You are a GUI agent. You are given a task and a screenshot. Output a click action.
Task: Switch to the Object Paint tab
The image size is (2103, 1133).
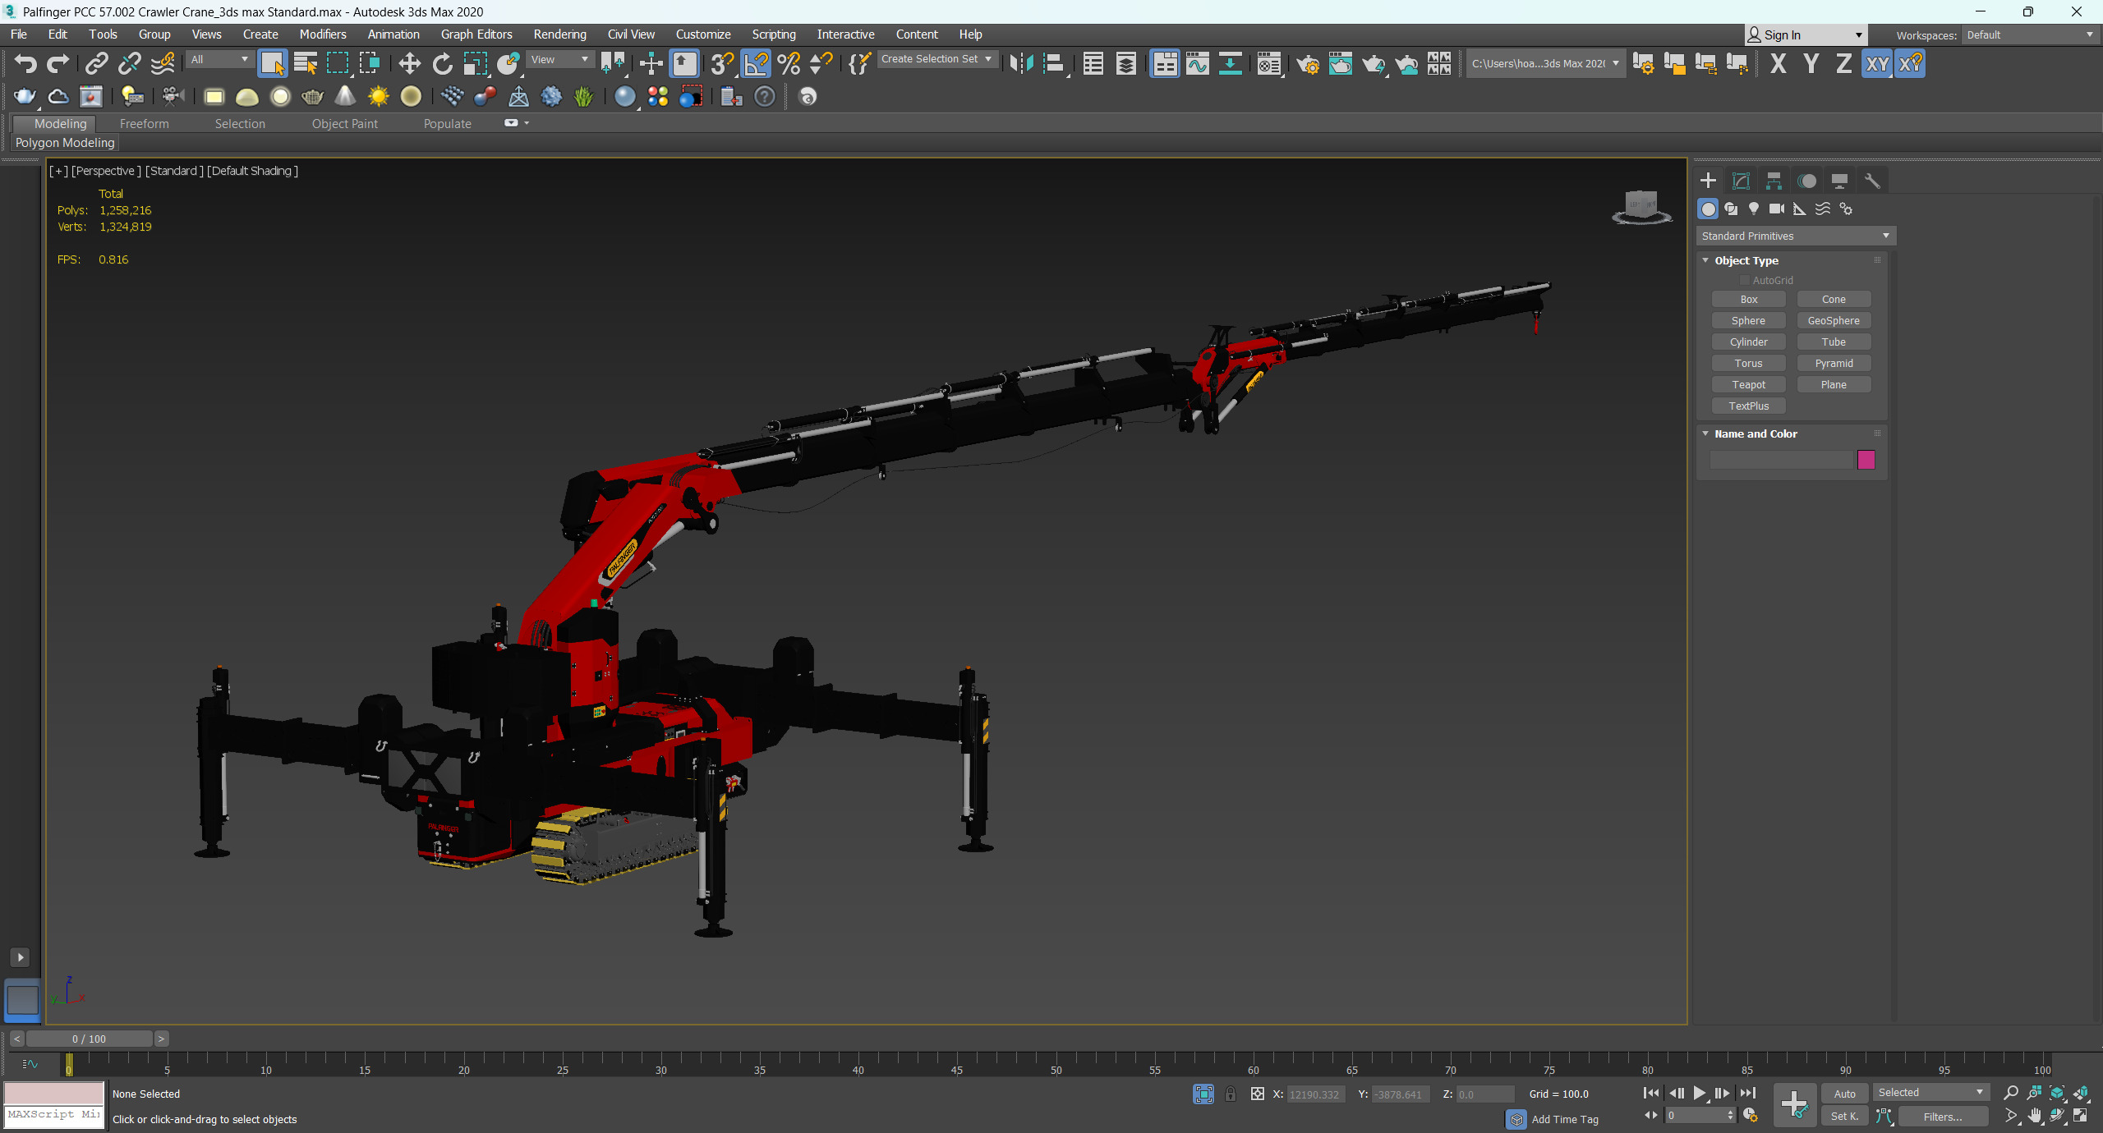pos(345,123)
